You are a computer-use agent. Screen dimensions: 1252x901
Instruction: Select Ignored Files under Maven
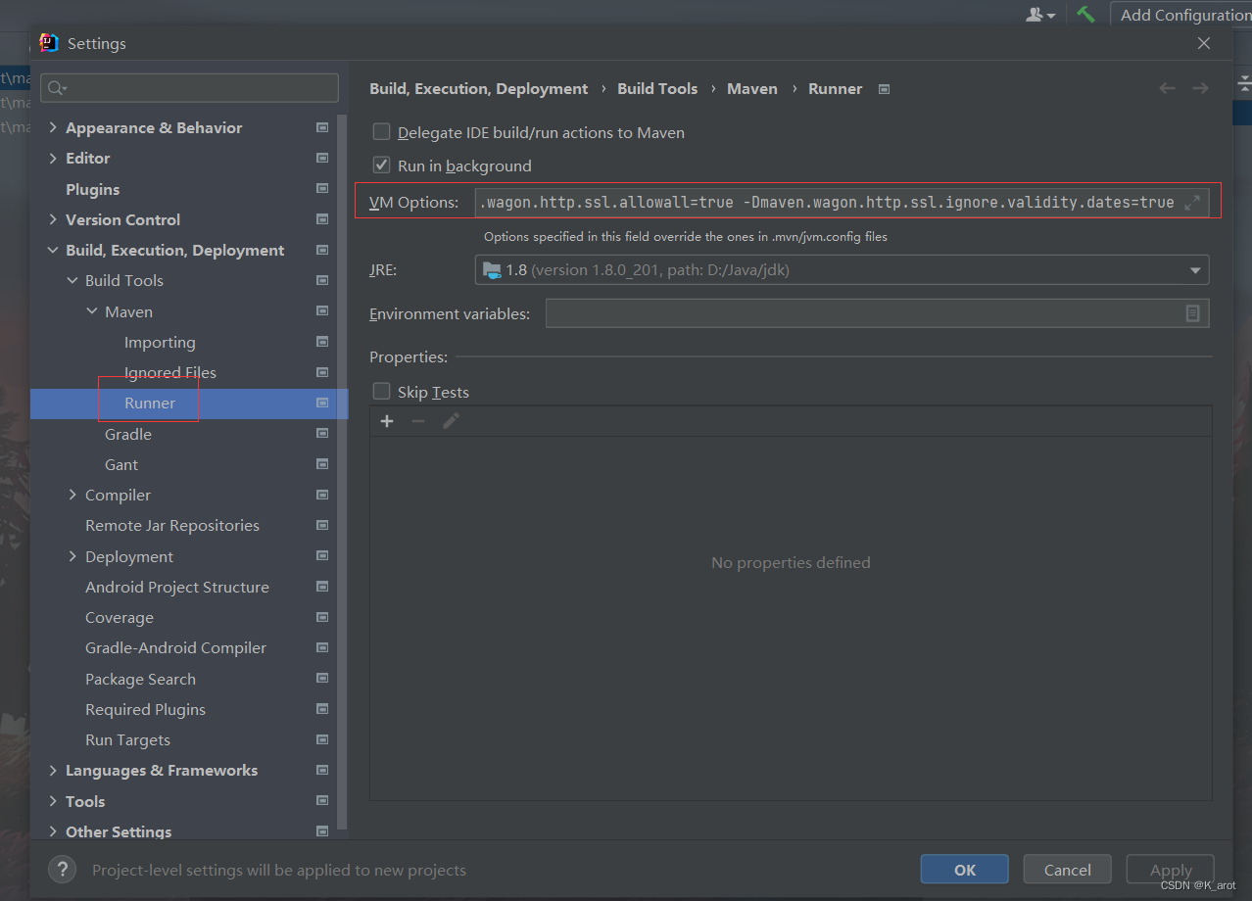click(170, 372)
